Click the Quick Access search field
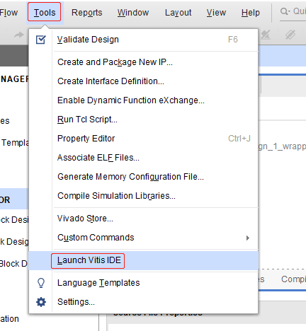This screenshot has height=331, width=306. (x=293, y=12)
